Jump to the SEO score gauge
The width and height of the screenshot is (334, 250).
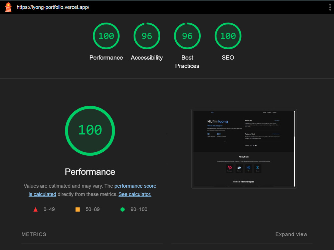coord(228,36)
